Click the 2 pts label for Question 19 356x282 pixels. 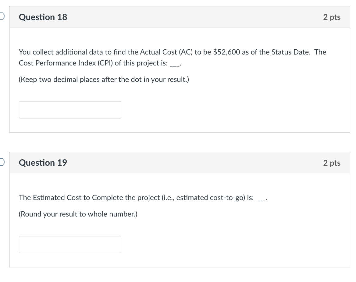[x=332, y=163]
